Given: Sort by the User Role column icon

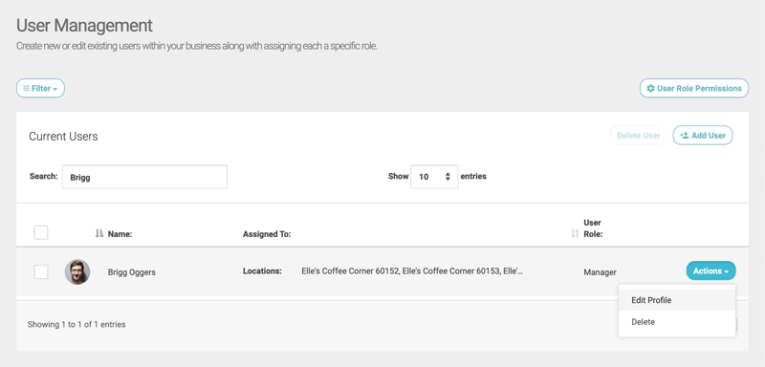Looking at the screenshot, I should click(x=576, y=233).
